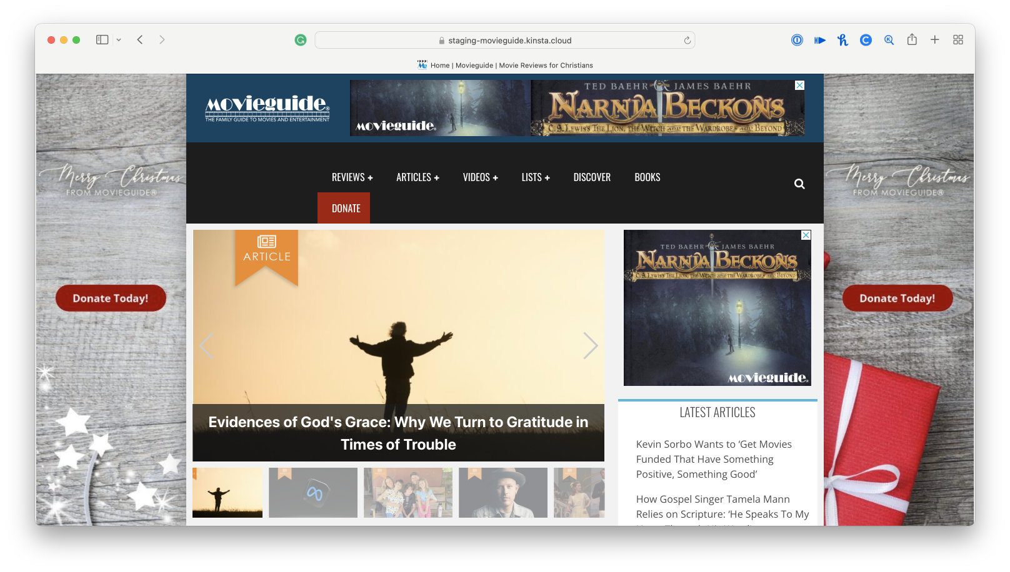The height and width of the screenshot is (572, 1010).
Task: Expand the Lists menu
Action: click(536, 177)
